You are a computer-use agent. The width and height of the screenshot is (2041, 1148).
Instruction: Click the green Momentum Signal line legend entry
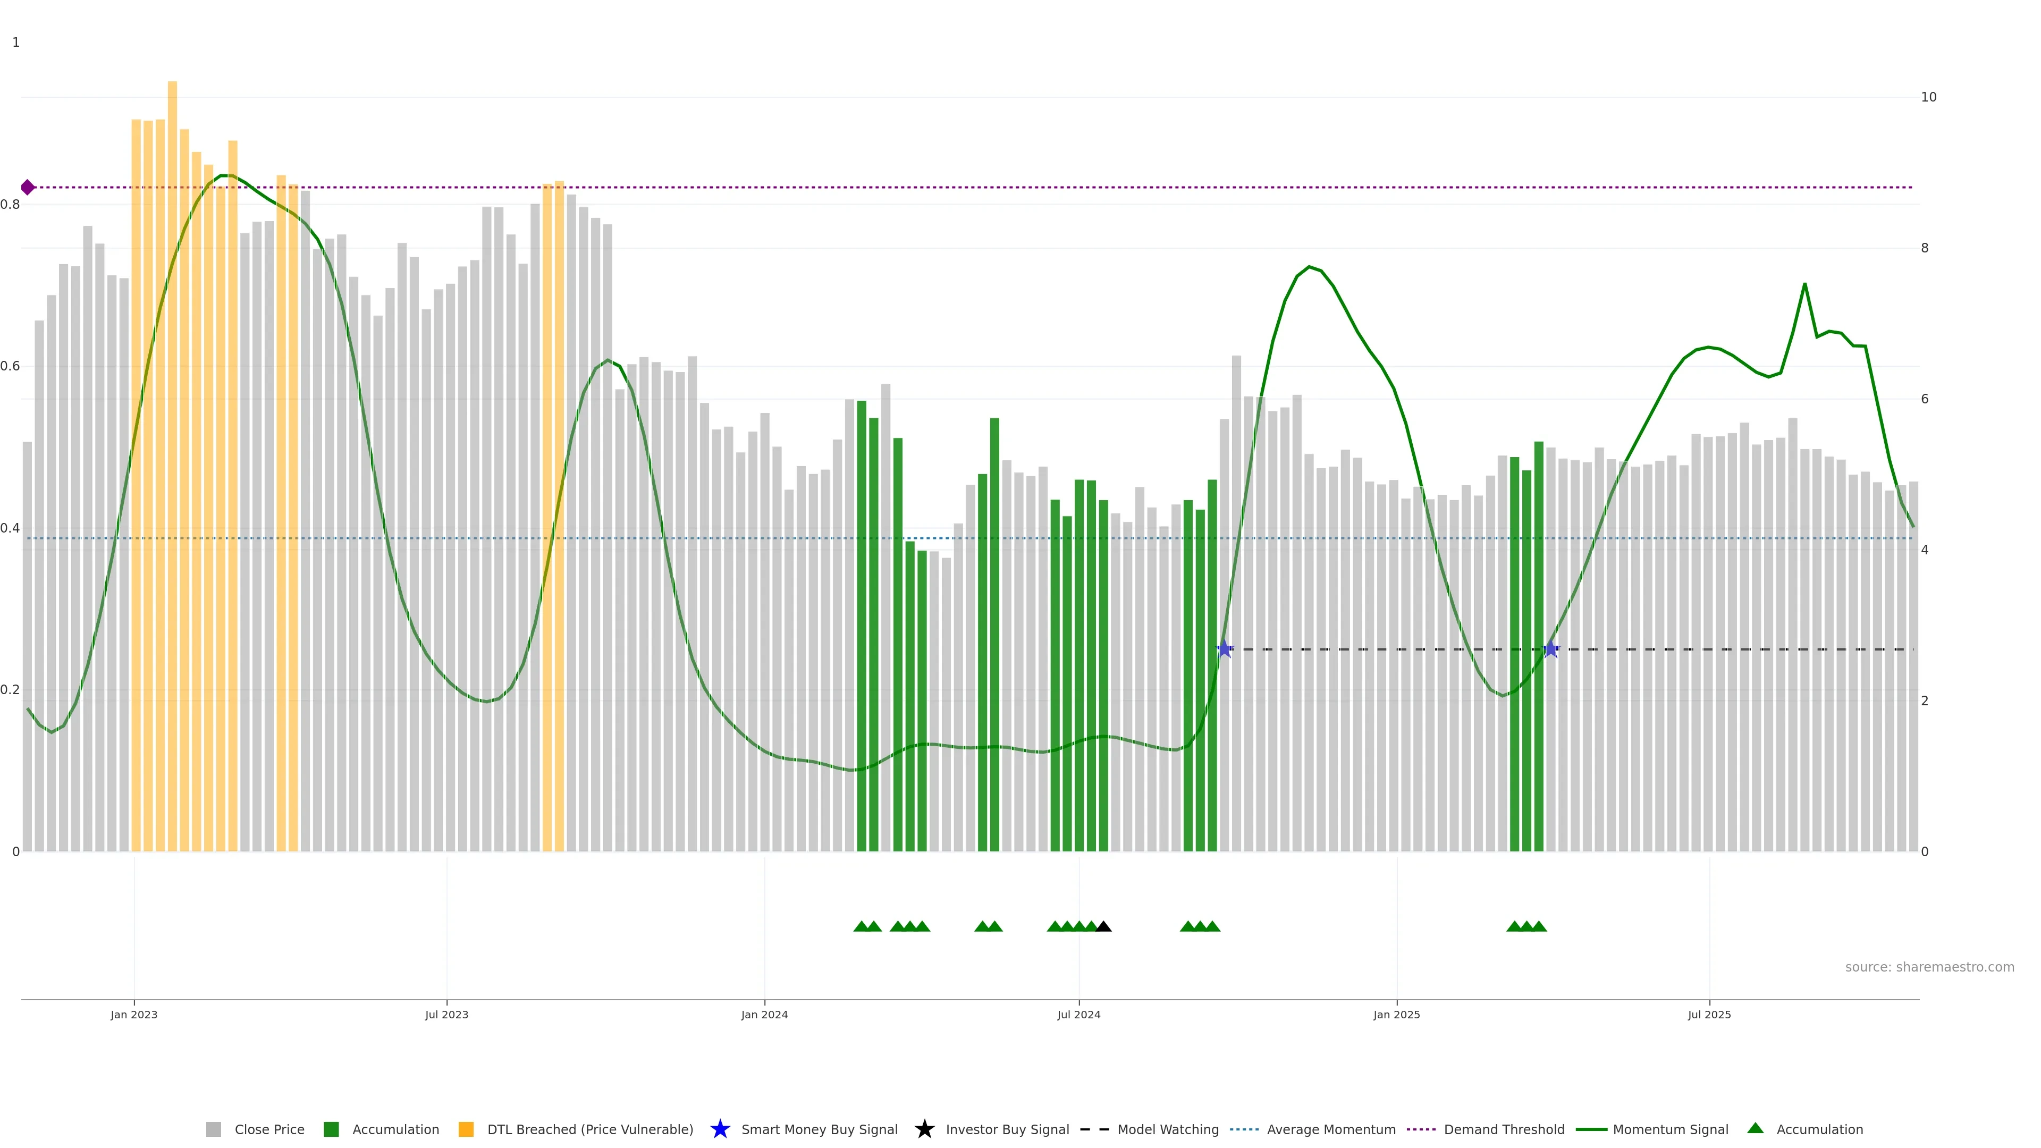pos(1591,1129)
